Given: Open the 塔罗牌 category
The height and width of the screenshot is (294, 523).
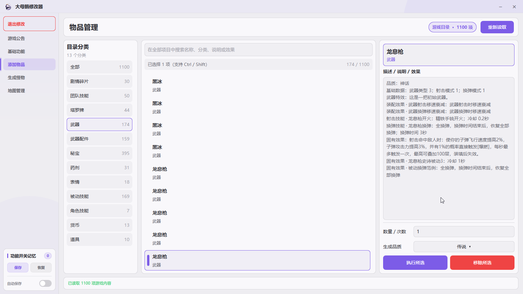Looking at the screenshot, I should coord(99,110).
